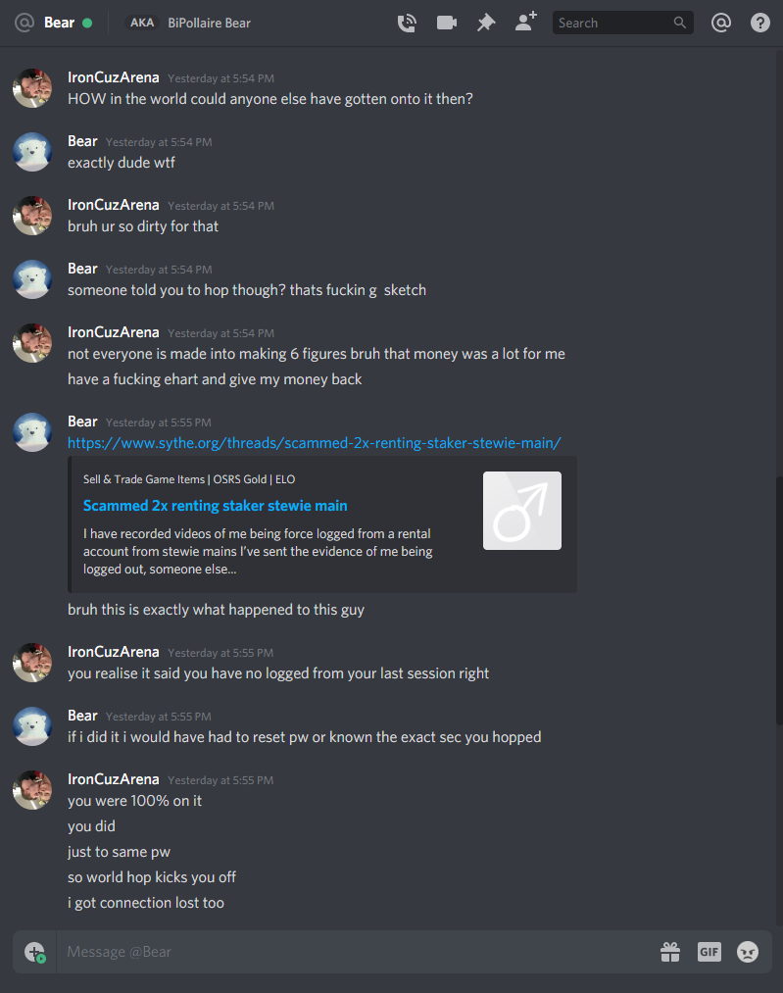Screen dimensions: 783x993
Task: Click the chat scrollbar thumb
Action: [x=779, y=600]
